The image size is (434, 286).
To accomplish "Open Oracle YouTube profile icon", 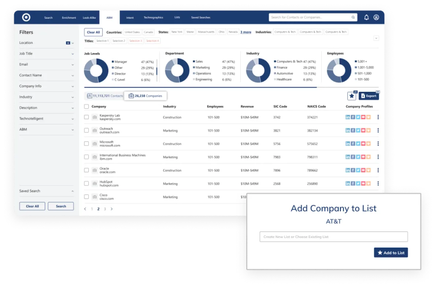I will coord(363,170).
